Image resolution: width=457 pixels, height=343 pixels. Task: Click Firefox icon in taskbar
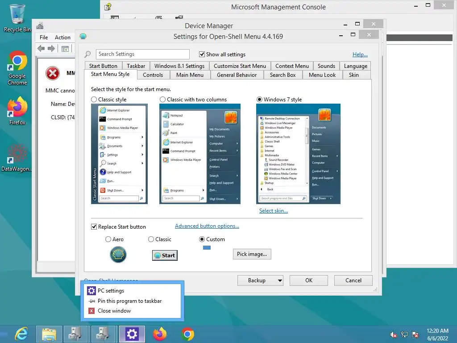(160, 334)
